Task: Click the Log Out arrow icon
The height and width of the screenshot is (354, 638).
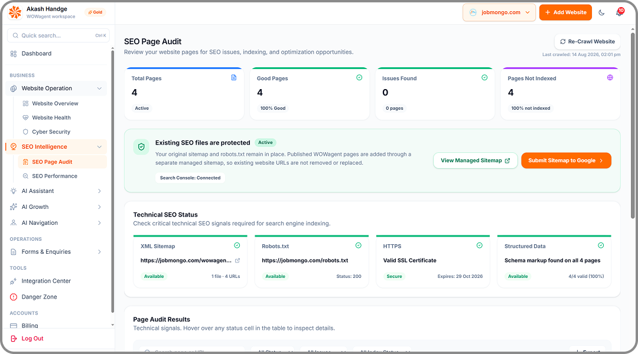Action: point(14,339)
